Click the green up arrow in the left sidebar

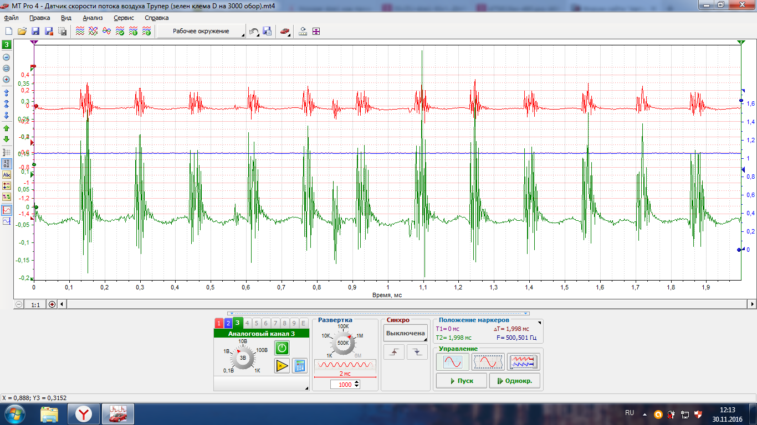coord(7,128)
